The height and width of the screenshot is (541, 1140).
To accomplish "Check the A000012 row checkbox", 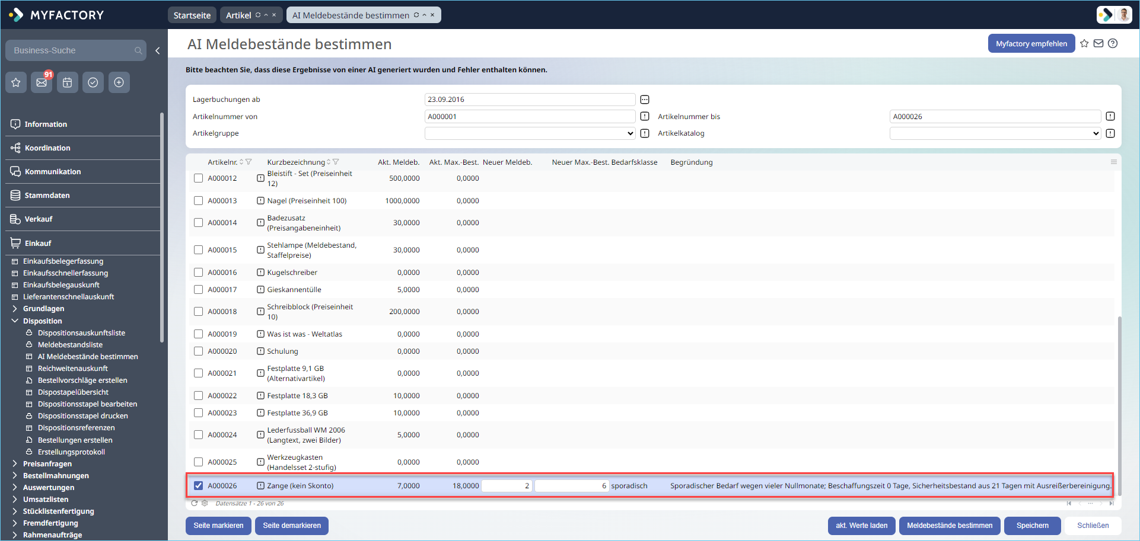I will point(198,178).
